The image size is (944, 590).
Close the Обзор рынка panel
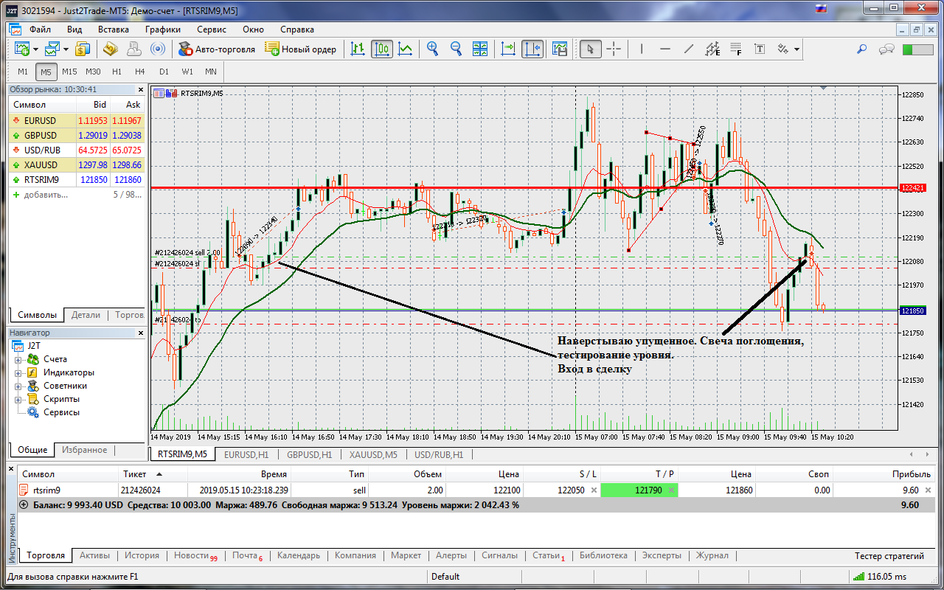[x=141, y=89]
